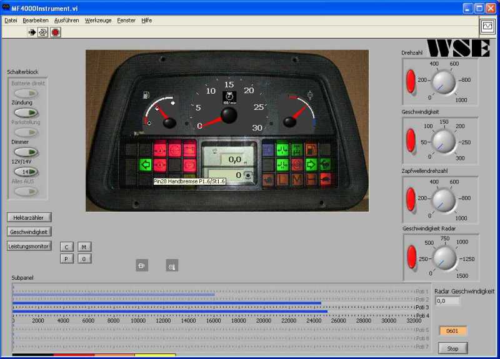Click the red LED beside Geschwindigkeit Radar knob

pyautogui.click(x=411, y=256)
